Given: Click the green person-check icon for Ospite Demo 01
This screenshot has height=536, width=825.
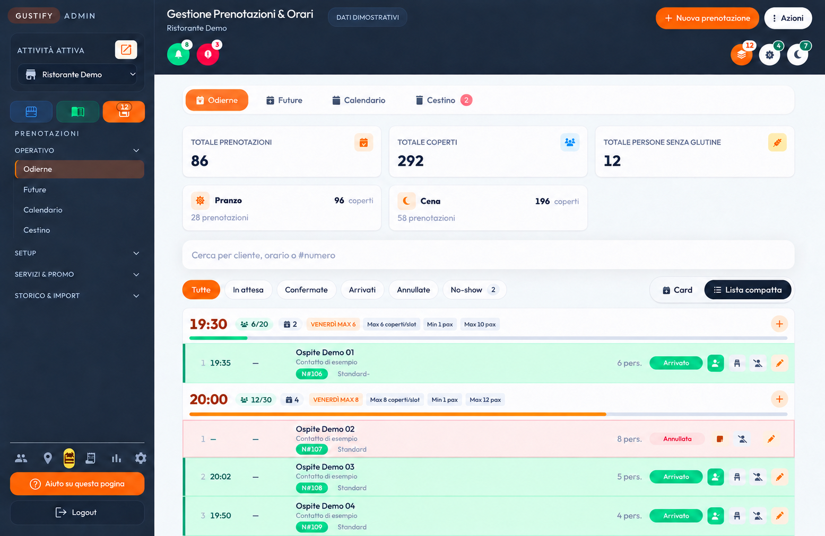Looking at the screenshot, I should [716, 363].
